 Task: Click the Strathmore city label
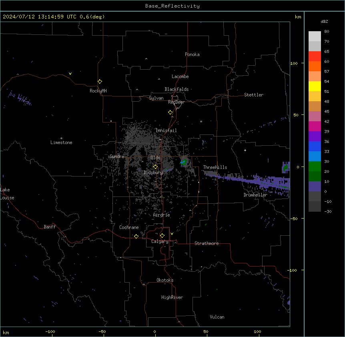click(x=207, y=243)
